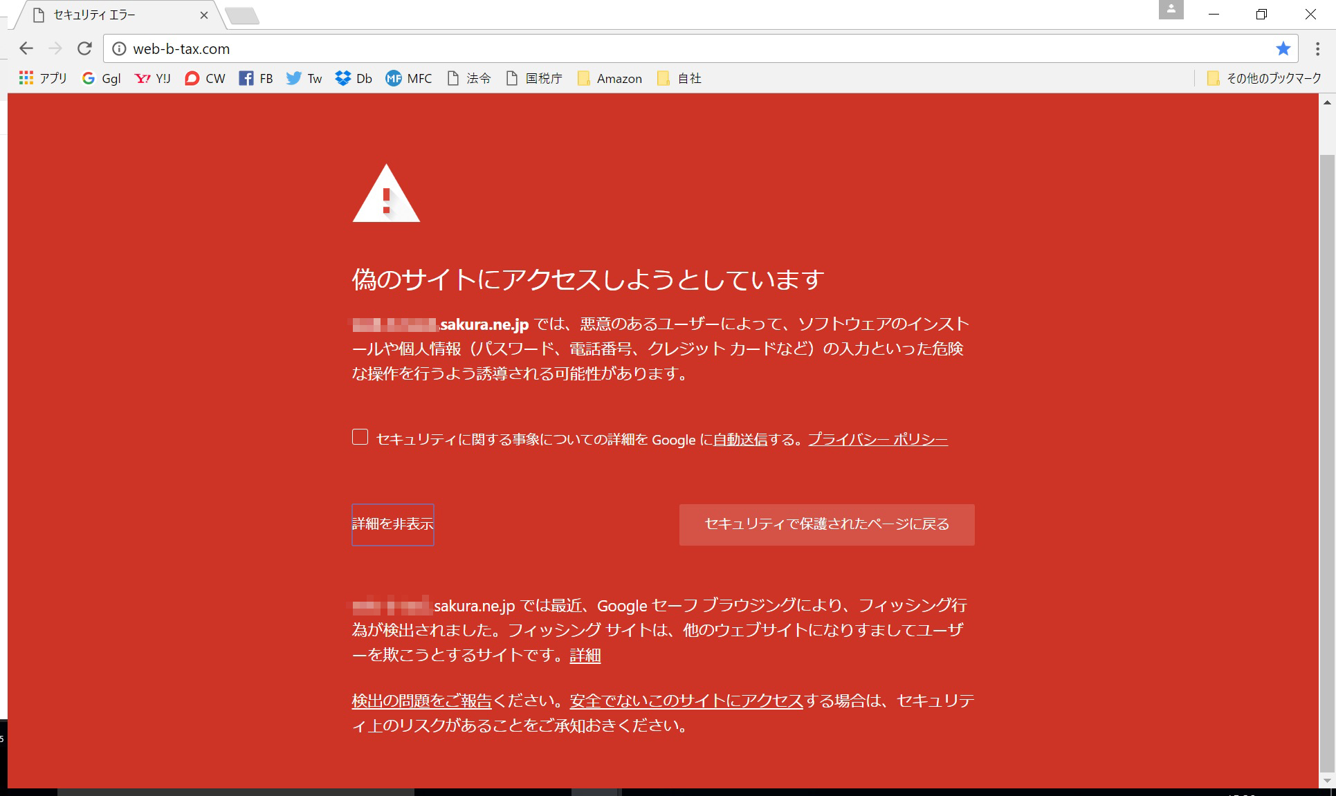Open the Db Dropbox bookmark
This screenshot has height=796, width=1336.
click(353, 78)
